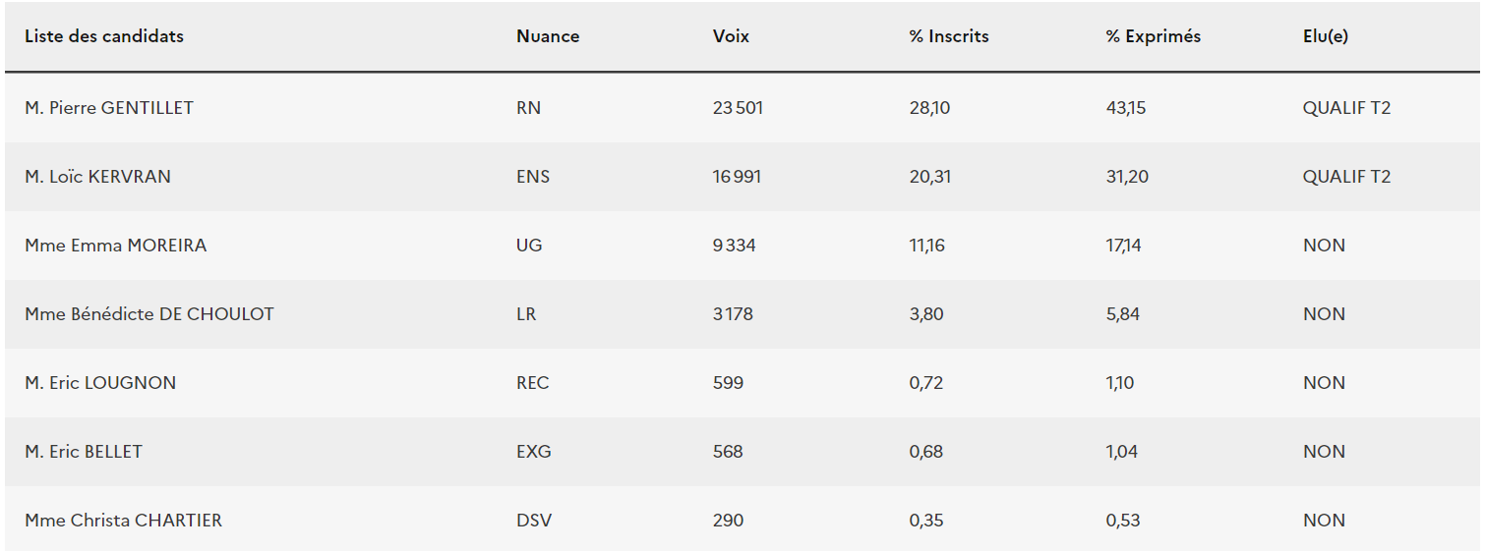Select candidate Mme Christa CHARTIER
Viewport: 1485px width, 551px height.
(123, 521)
